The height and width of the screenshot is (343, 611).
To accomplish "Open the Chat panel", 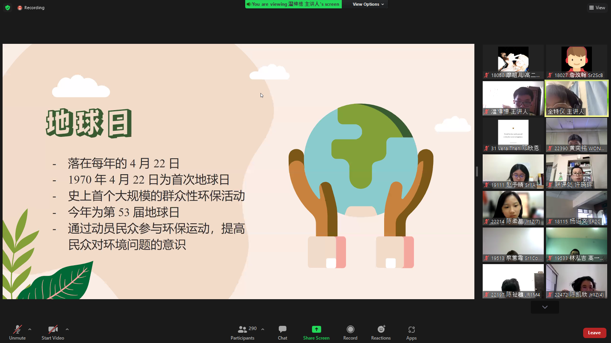I will [283, 332].
